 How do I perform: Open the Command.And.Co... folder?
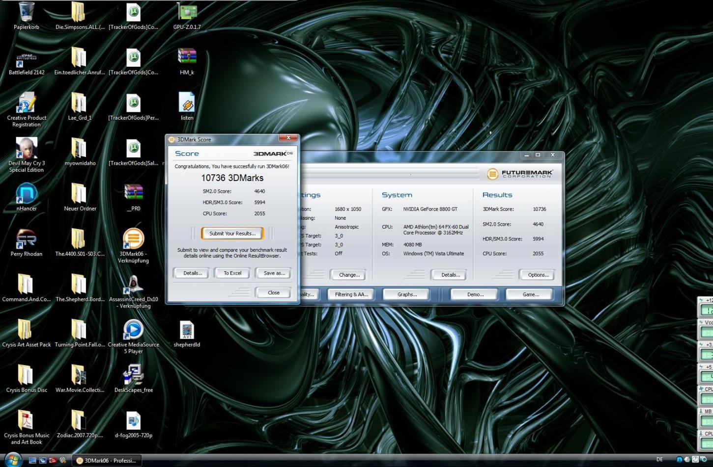[x=27, y=288]
